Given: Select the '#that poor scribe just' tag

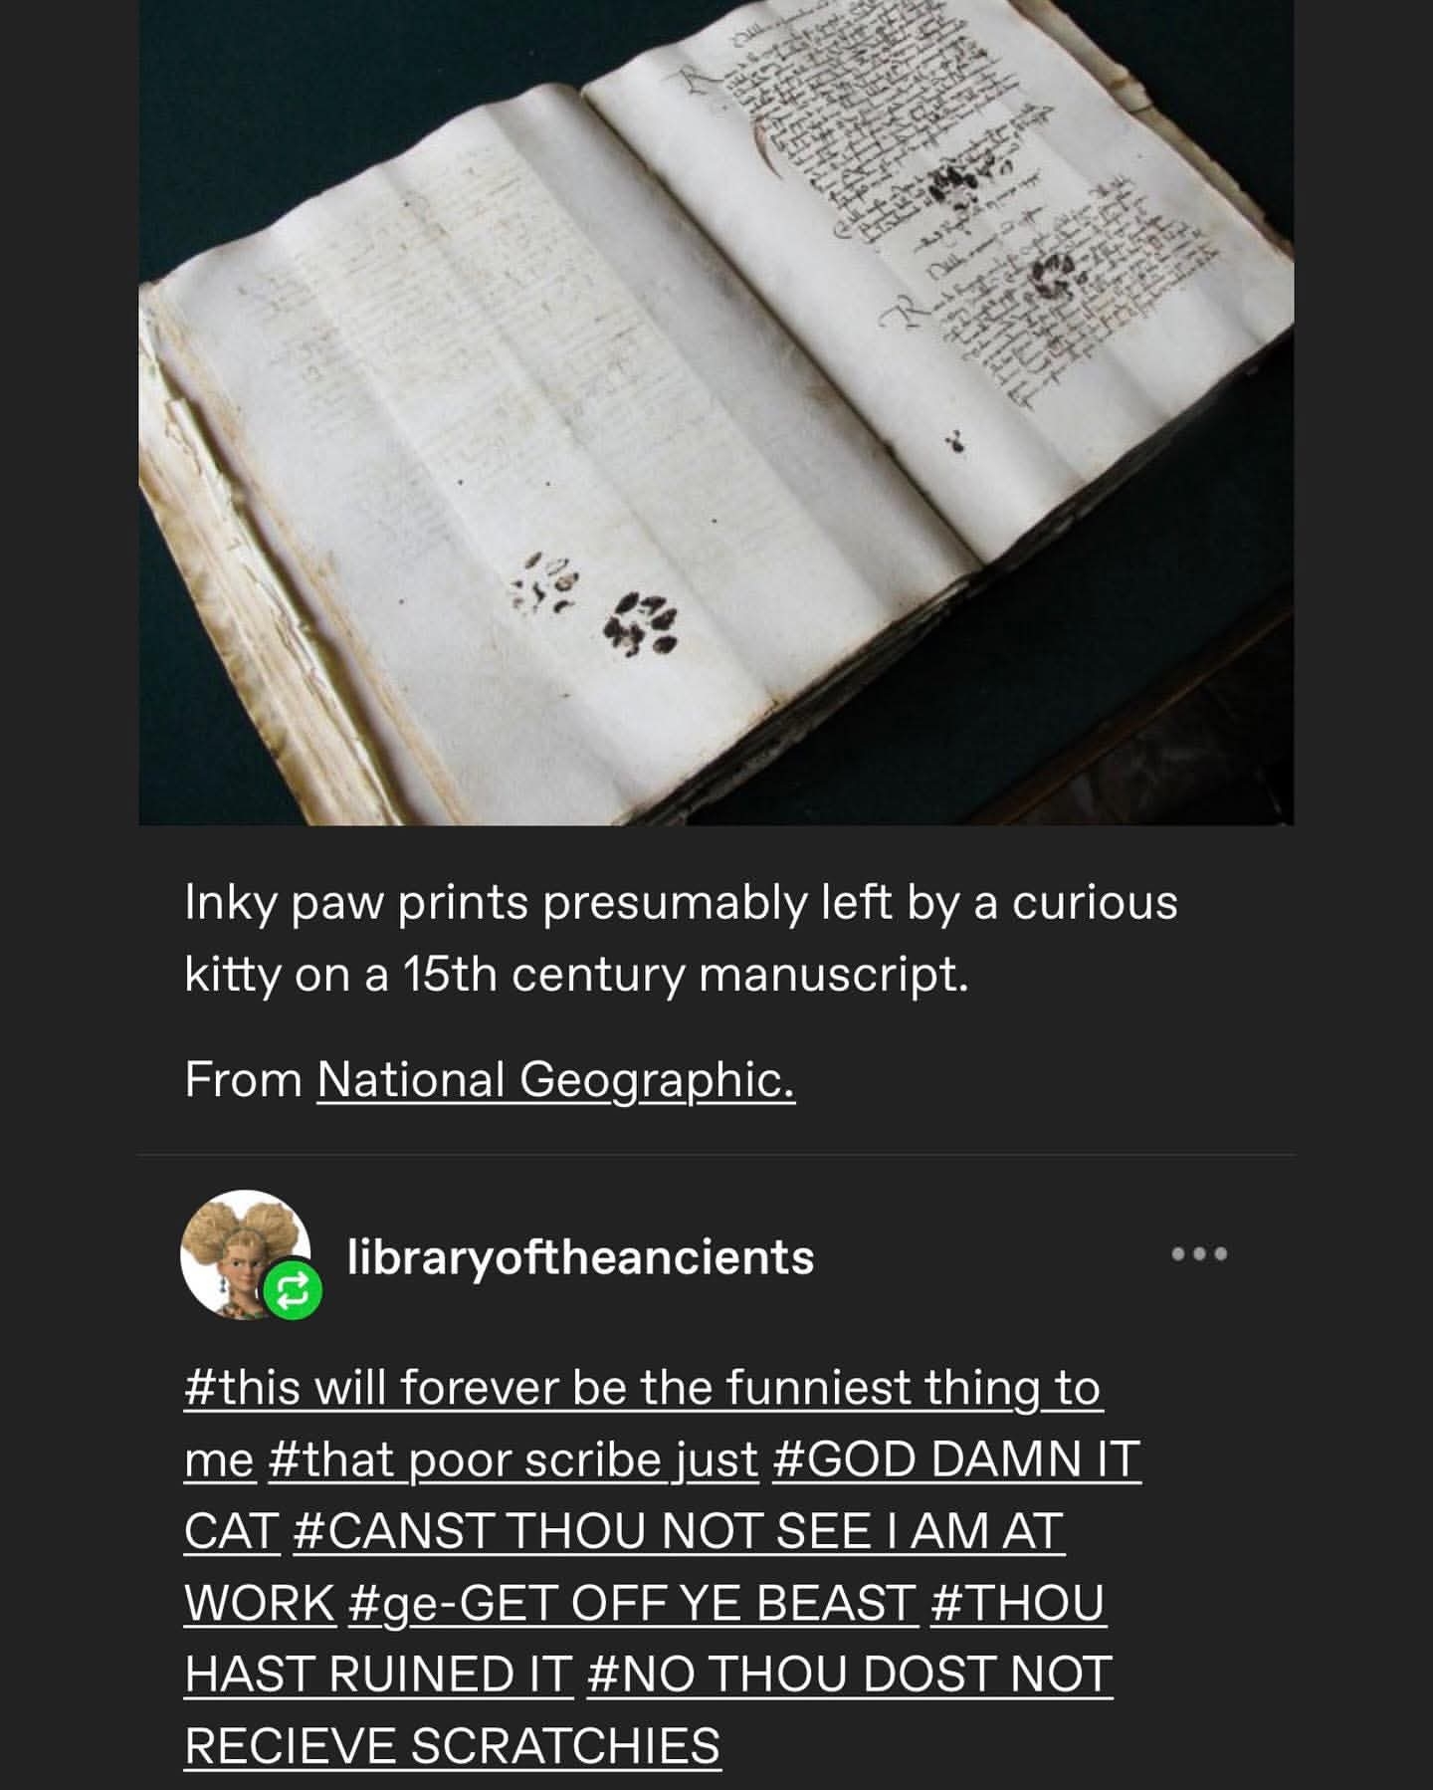Looking at the screenshot, I should [x=512, y=1459].
